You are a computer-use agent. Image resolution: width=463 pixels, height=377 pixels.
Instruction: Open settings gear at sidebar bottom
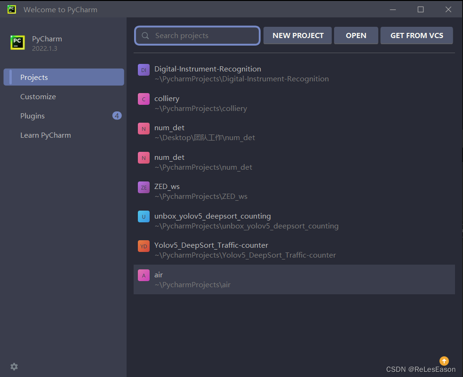pos(14,367)
